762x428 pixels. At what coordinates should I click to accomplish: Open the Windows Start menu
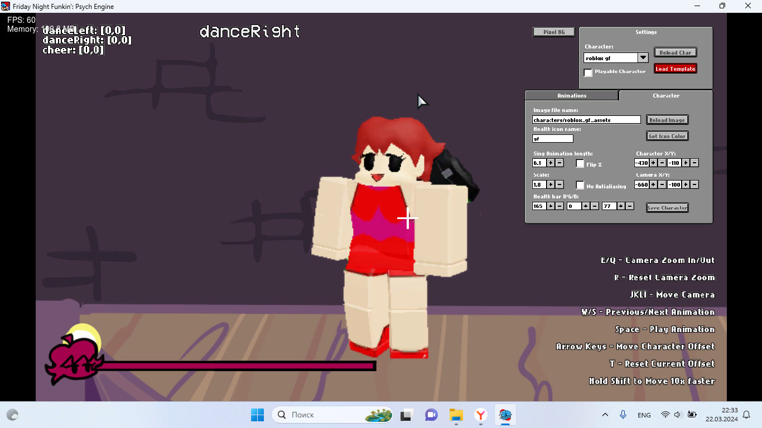click(x=257, y=415)
